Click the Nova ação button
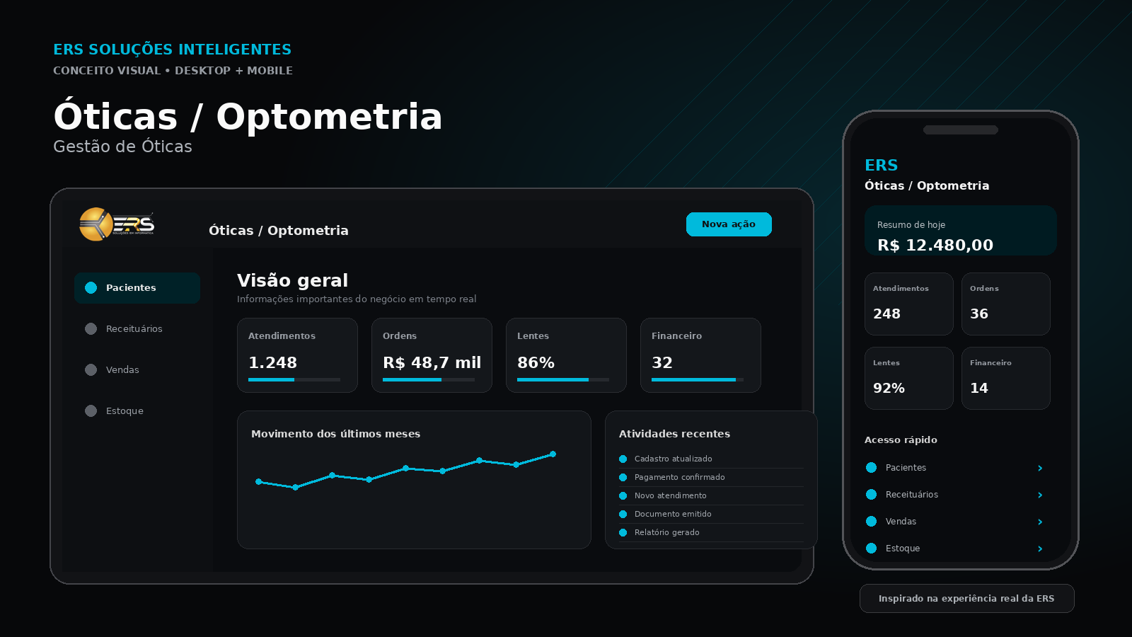This screenshot has height=637, width=1132. click(x=729, y=224)
